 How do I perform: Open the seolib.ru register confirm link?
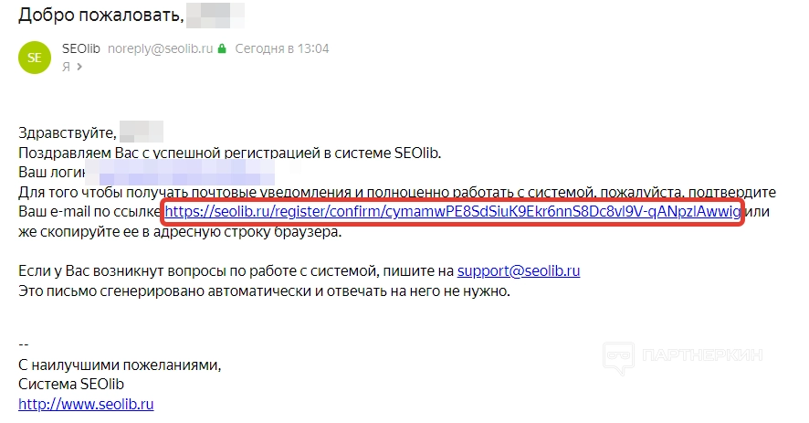point(451,212)
